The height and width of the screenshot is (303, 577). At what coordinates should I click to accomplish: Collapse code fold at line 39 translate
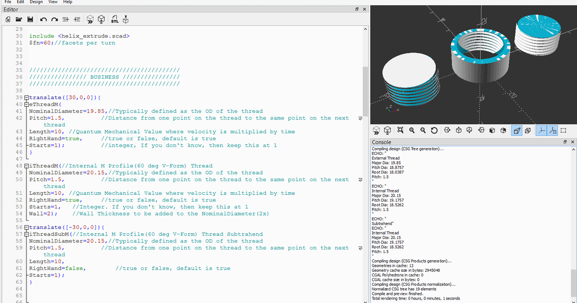click(x=26, y=97)
